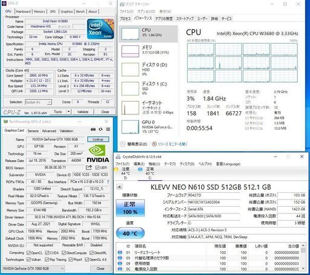Switch to the 詳細 tab in Task Manager
The height and width of the screenshot is (275, 310).
point(214,19)
